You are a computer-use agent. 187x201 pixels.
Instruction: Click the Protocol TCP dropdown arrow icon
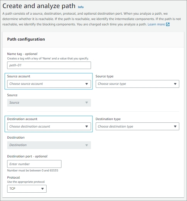tap(42, 189)
